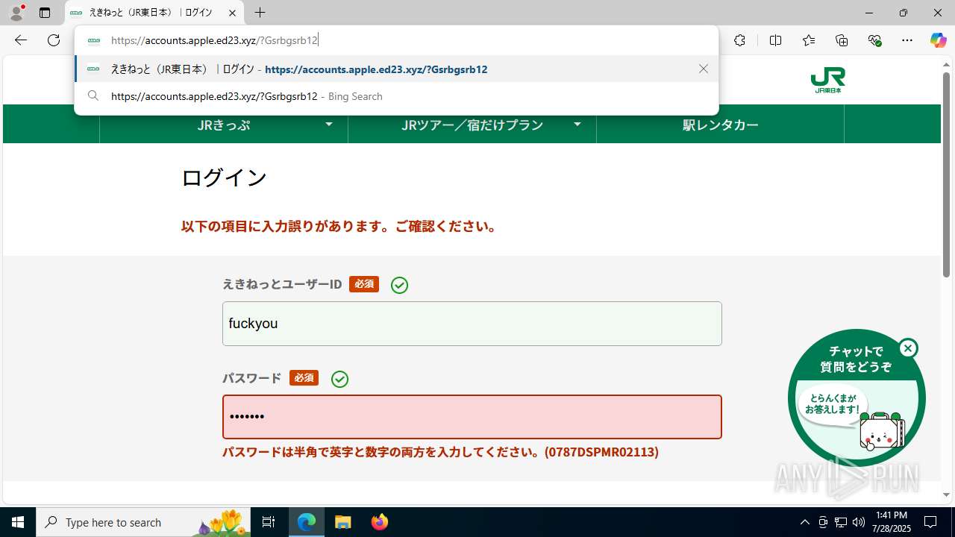Screen dimensions: 955x537
Task: Open the notification center icon
Action: click(x=930, y=522)
